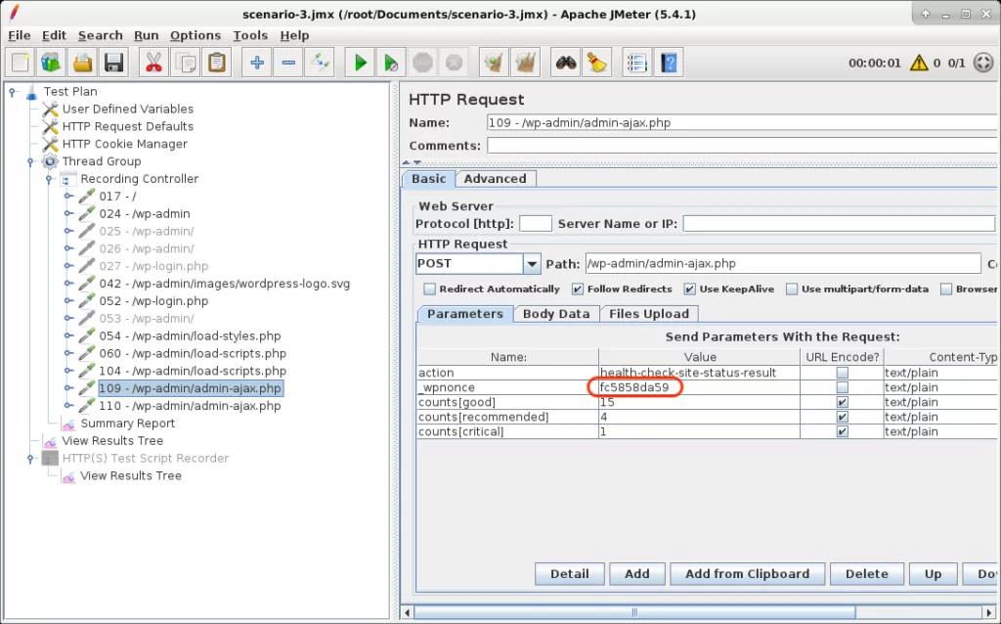Click the Save test plan toolbar icon

point(113,64)
